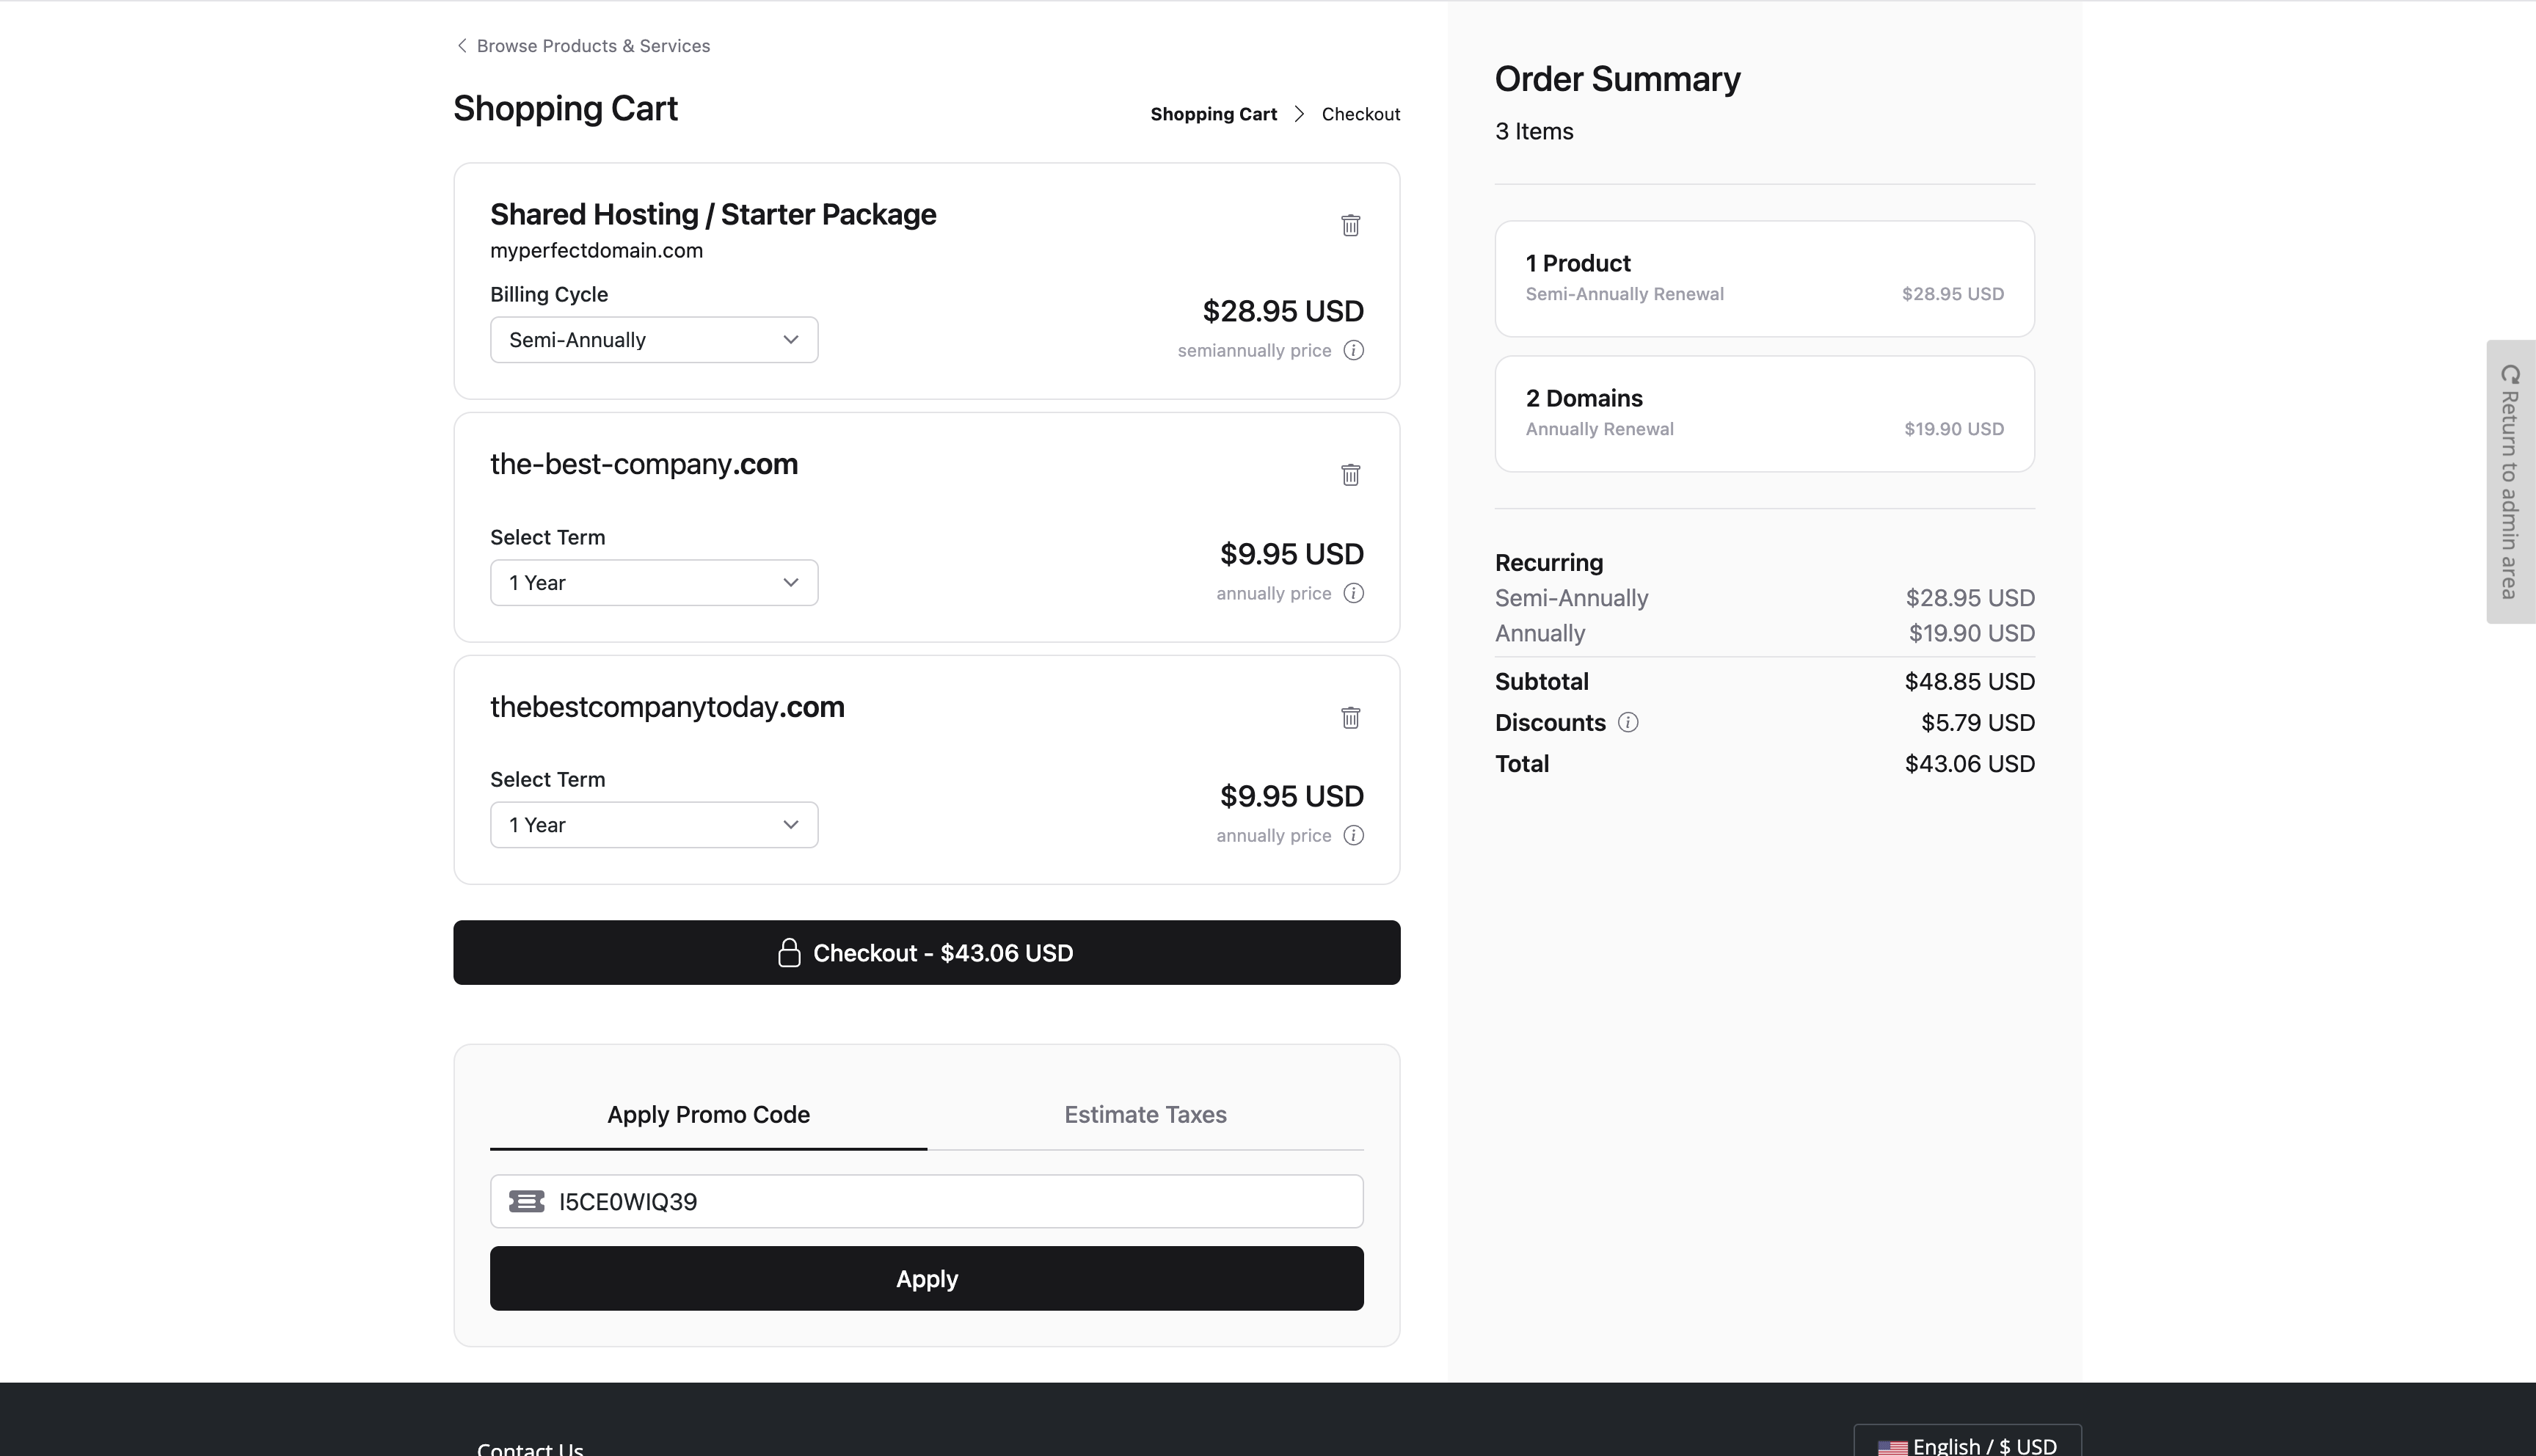This screenshot has height=1456, width=2536.
Task: Click info icon beside thebestcompanytoday.com annually price
Action: tap(1353, 835)
